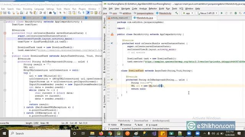The height and width of the screenshot is (137, 245).
Task: Open Macro menu in Notepad++
Action: pos(67,9)
